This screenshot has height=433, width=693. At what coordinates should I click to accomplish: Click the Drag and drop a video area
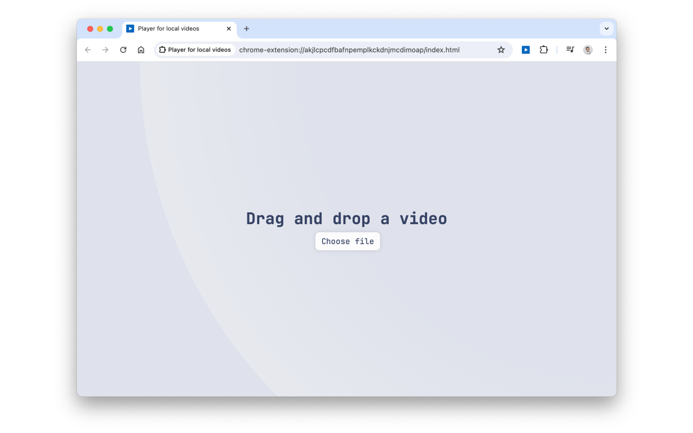click(346, 218)
